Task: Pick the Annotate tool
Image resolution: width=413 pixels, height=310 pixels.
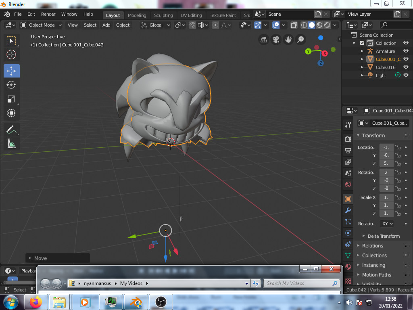Action: pyautogui.click(x=12, y=130)
